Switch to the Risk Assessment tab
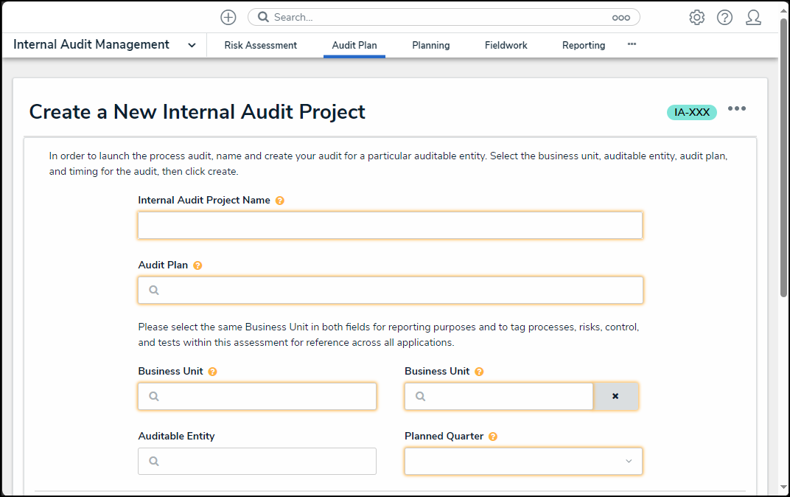This screenshot has height=497, width=790. [260, 45]
